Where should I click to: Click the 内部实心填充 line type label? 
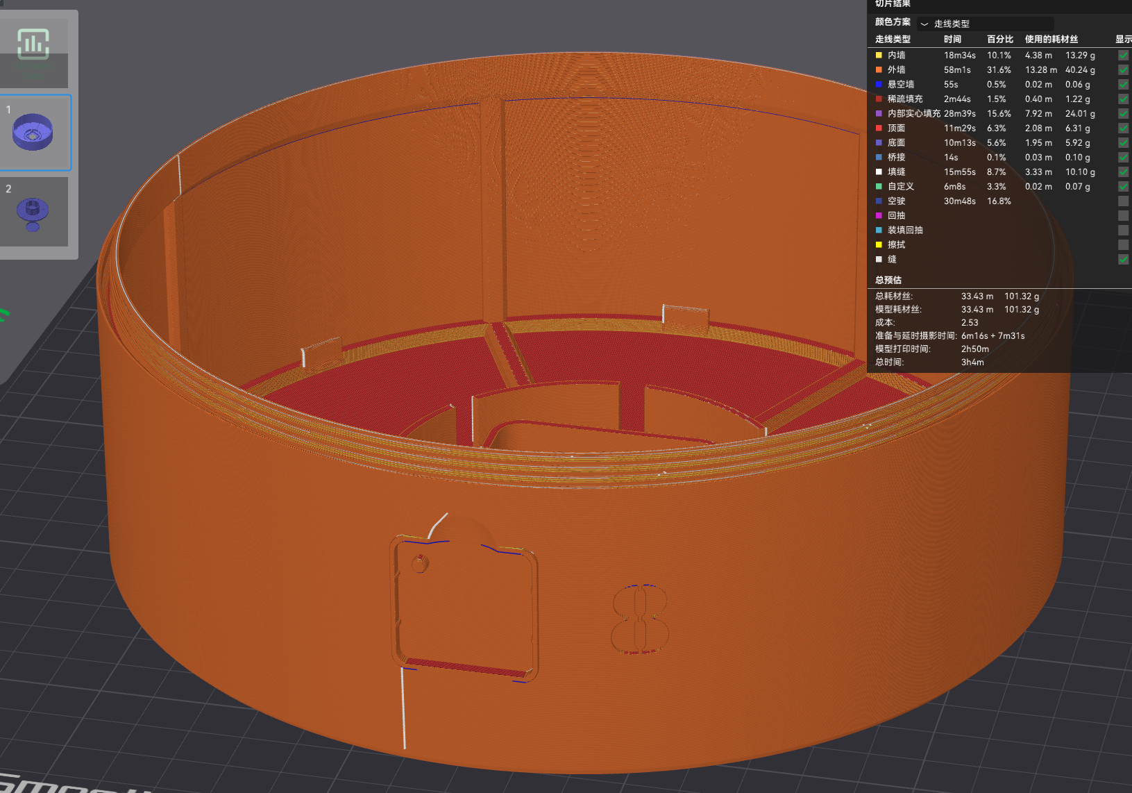coord(914,113)
